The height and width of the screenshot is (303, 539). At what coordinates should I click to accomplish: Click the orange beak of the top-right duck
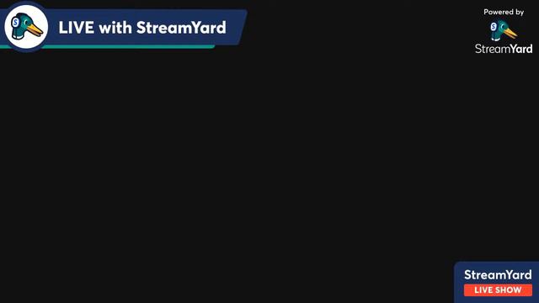(510, 33)
